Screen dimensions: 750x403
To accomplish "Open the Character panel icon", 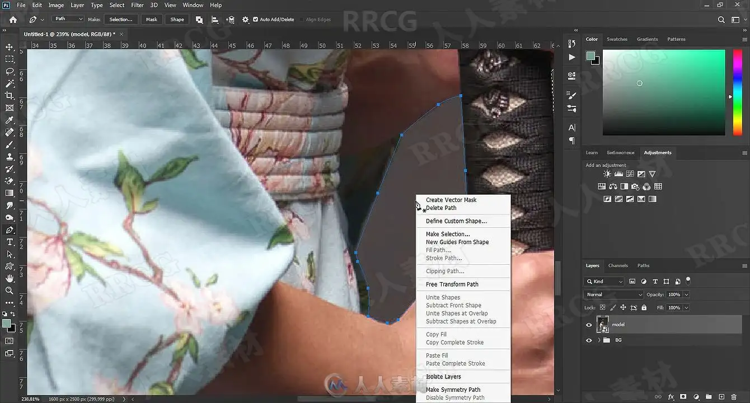I will [x=571, y=128].
